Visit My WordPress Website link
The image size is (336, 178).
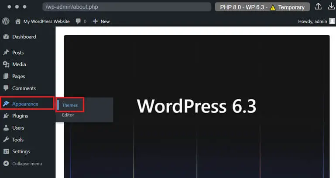pos(47,21)
